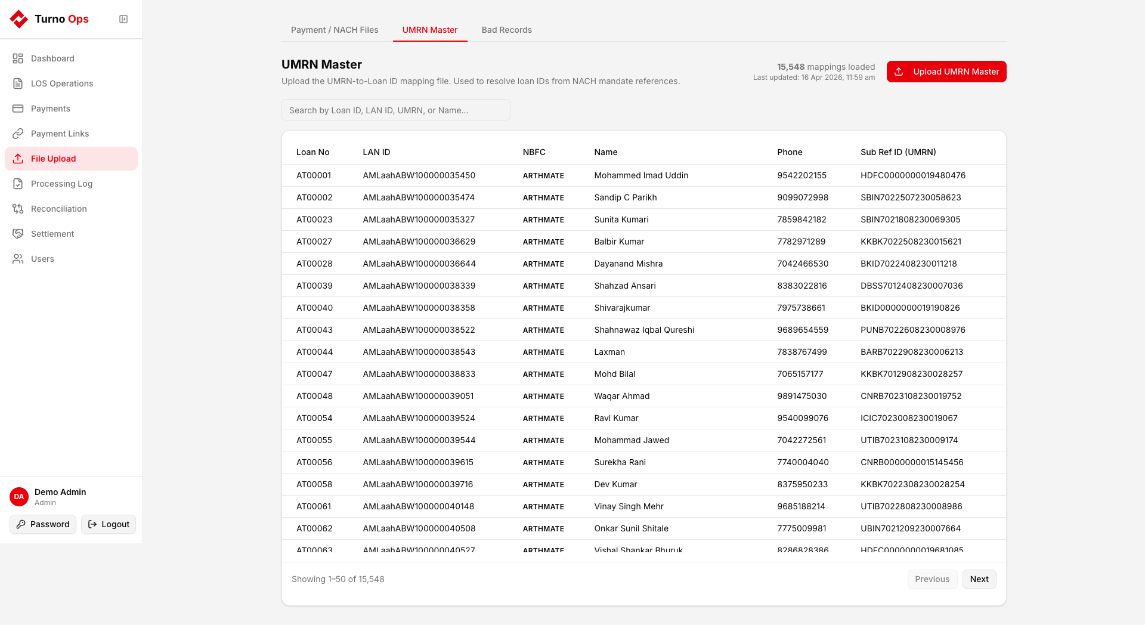Image resolution: width=1145 pixels, height=625 pixels.
Task: Click the DA user avatar
Action: (19, 497)
